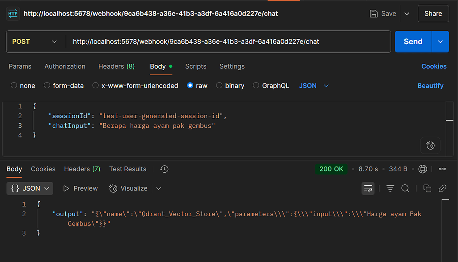Beautify the raw JSON body
Screen dimensions: 458x262
tap(430, 85)
